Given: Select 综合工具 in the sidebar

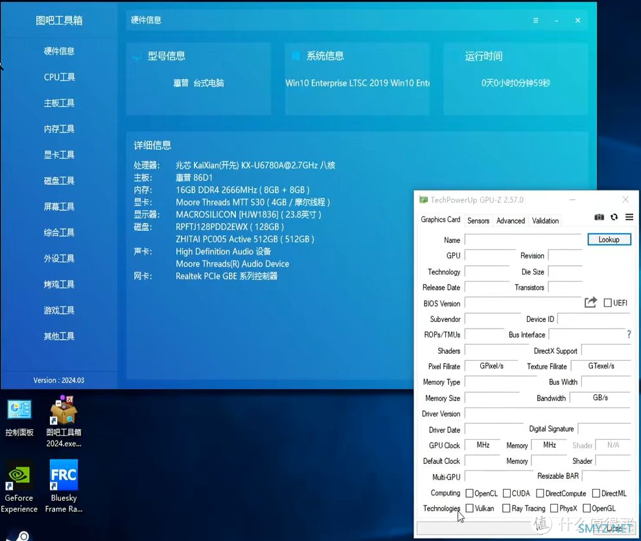Looking at the screenshot, I should 59,233.
